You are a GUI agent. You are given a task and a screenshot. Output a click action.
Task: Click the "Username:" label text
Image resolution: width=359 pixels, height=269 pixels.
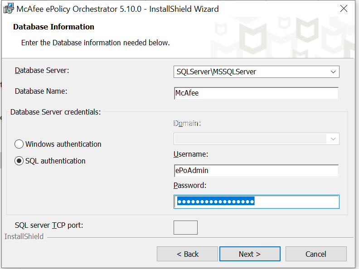pos(190,154)
